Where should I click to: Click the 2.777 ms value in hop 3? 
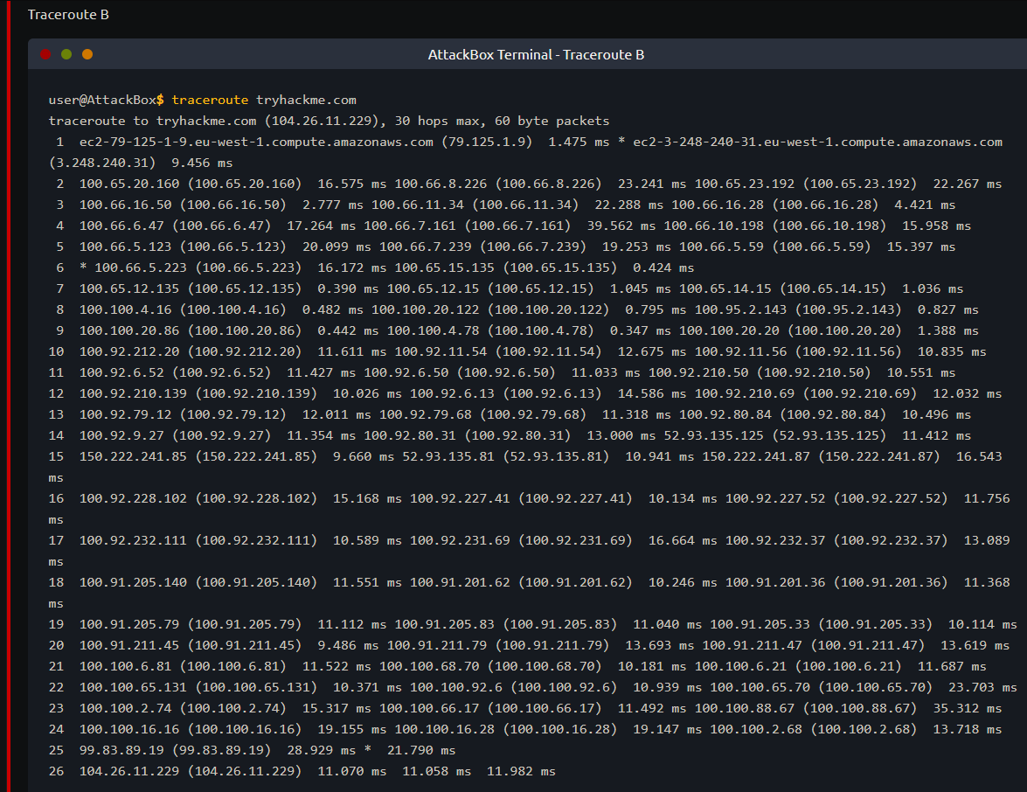click(333, 205)
